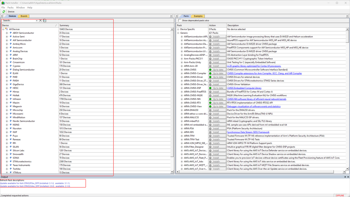
Task: Collapse the All Devices tree node
Action: (3, 29)
